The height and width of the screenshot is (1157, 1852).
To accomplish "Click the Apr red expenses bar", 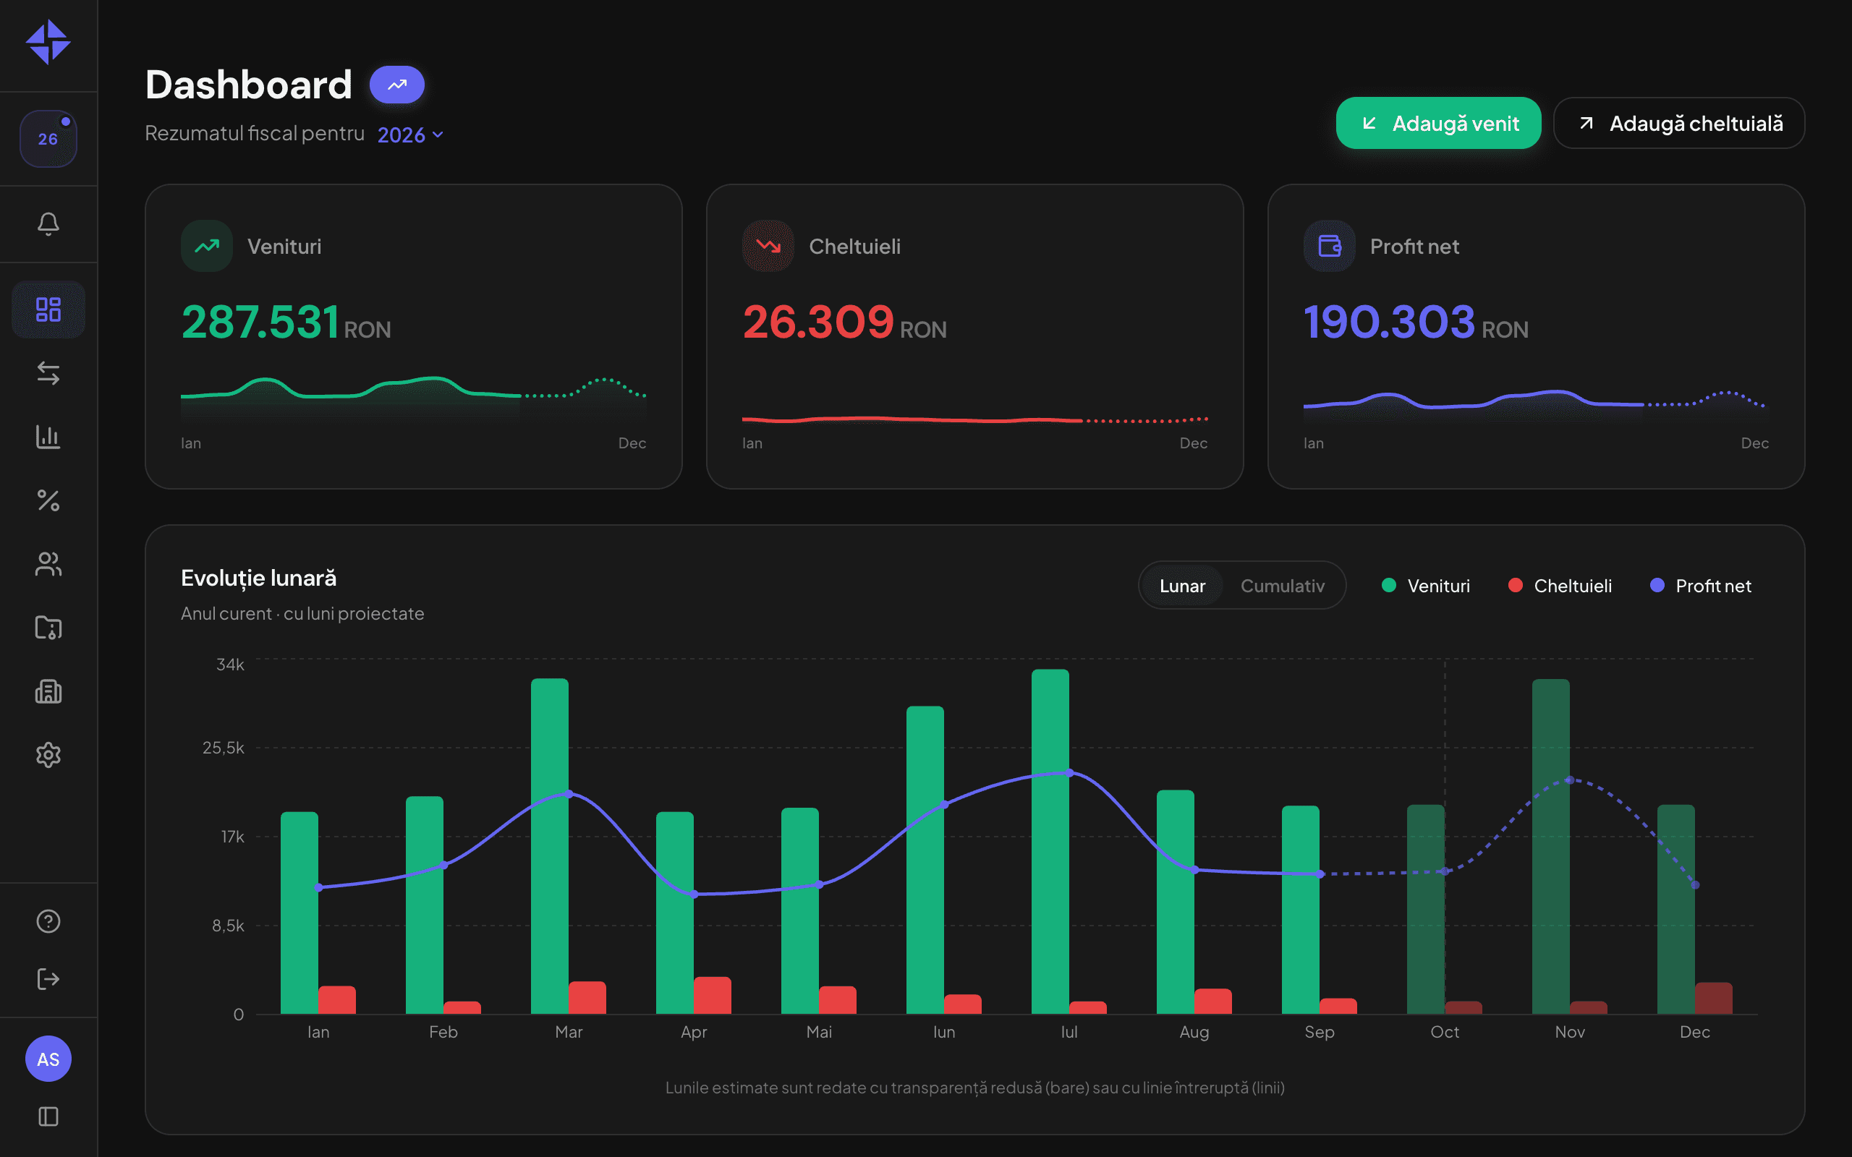I will click(x=713, y=996).
